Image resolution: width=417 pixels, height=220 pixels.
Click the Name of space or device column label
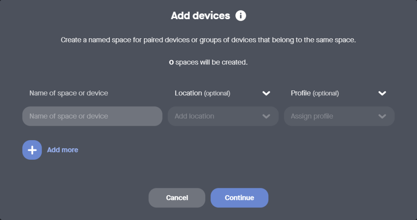[x=68, y=93]
